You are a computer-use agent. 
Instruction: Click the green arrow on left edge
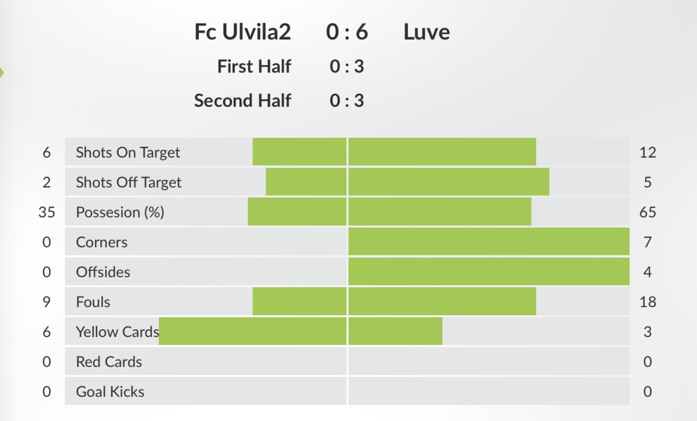(x=2, y=73)
